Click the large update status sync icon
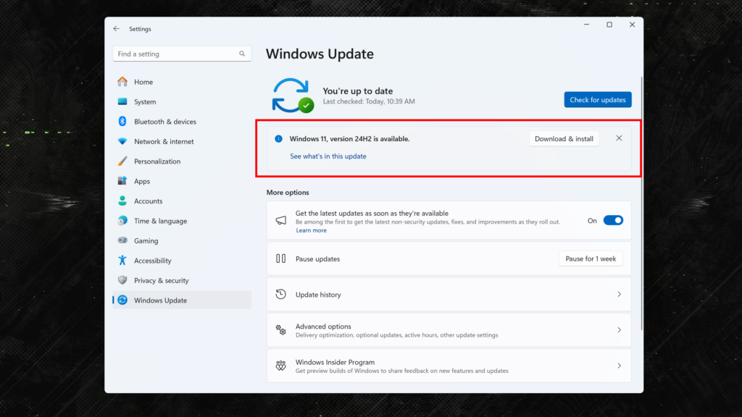The width and height of the screenshot is (742, 417). [293, 96]
